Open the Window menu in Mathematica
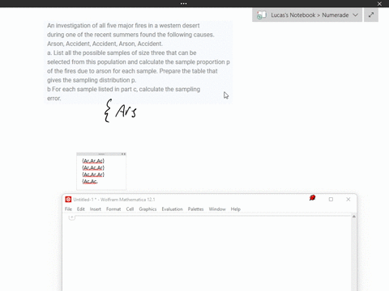The image size is (389, 291). (217, 209)
